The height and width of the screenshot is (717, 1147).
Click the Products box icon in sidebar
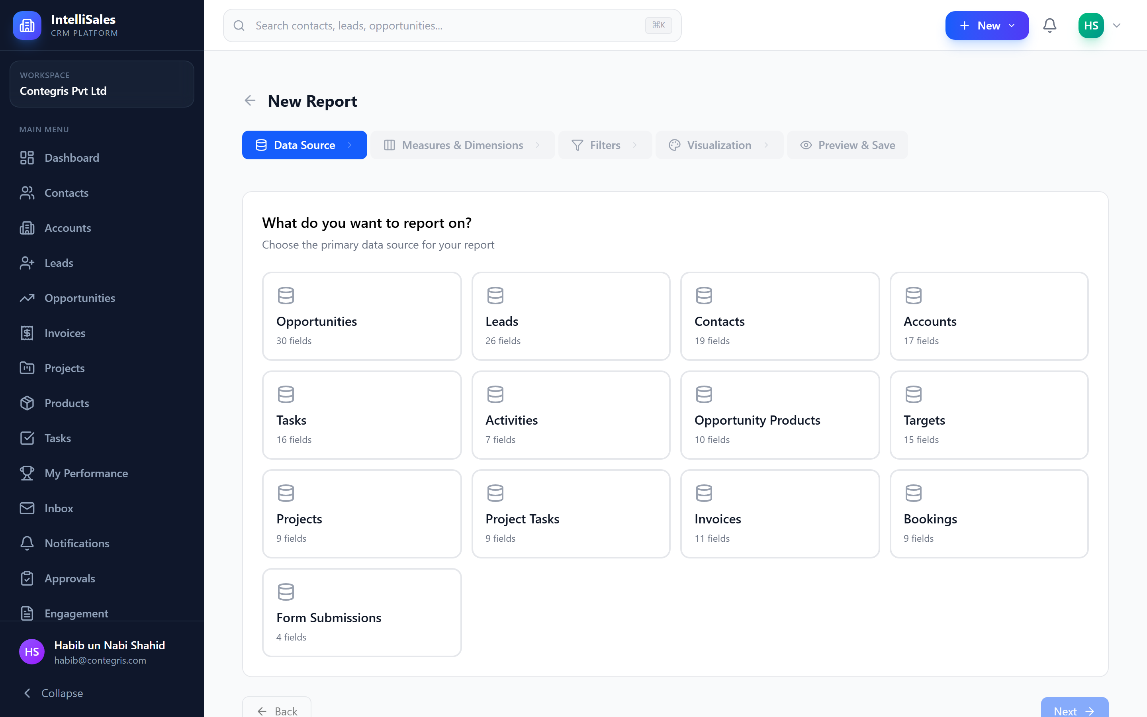[27, 403]
